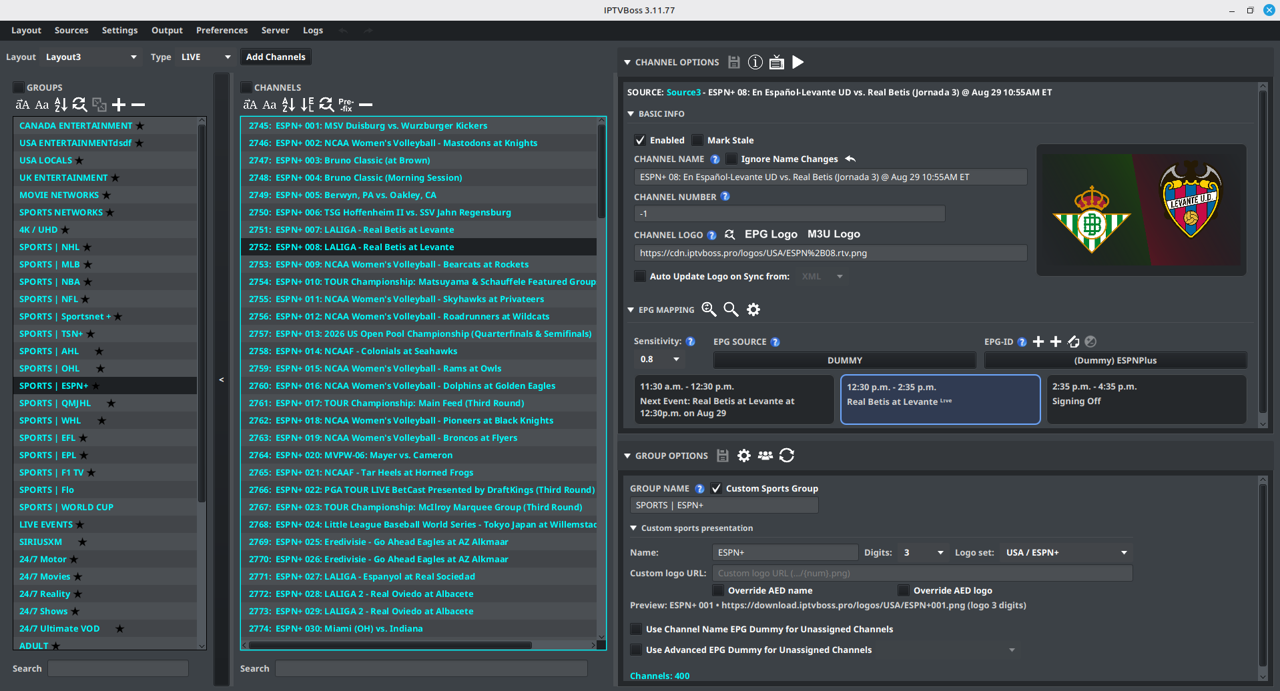Image resolution: width=1280 pixels, height=691 pixels.
Task: Open the Sources menu
Action: 71,30
